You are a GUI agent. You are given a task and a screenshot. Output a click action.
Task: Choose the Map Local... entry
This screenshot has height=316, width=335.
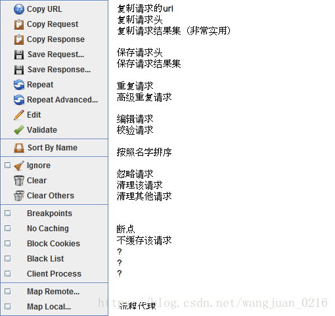point(55,307)
